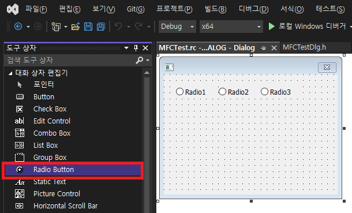Open the 파일(F) menu
The height and width of the screenshot is (213, 352).
pos(36,9)
